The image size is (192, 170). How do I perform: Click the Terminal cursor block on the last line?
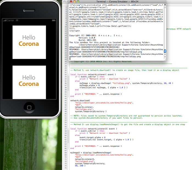pyautogui.click(x=70, y=59)
